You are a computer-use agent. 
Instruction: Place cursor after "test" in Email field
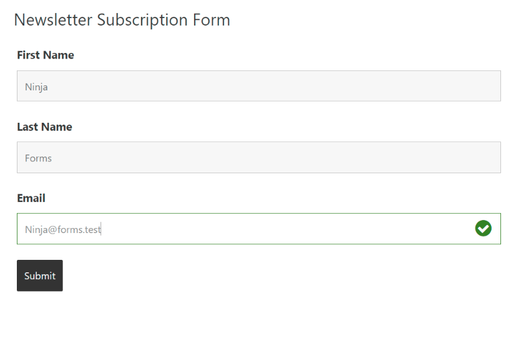point(101,229)
